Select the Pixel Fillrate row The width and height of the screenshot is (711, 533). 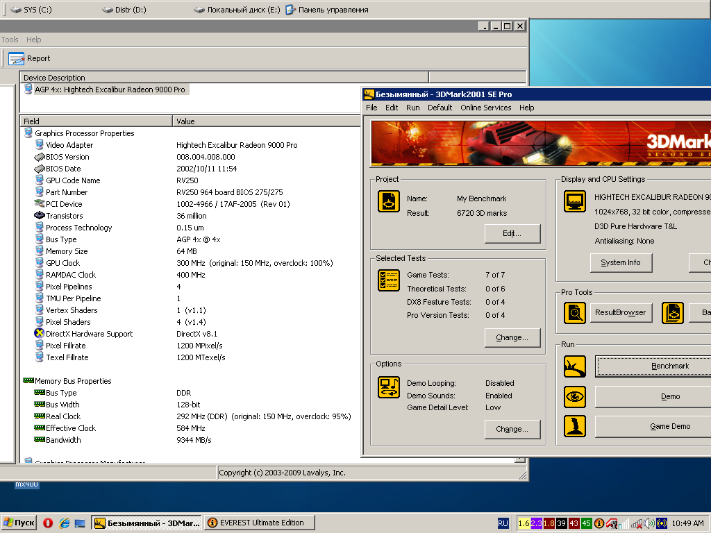click(x=192, y=346)
